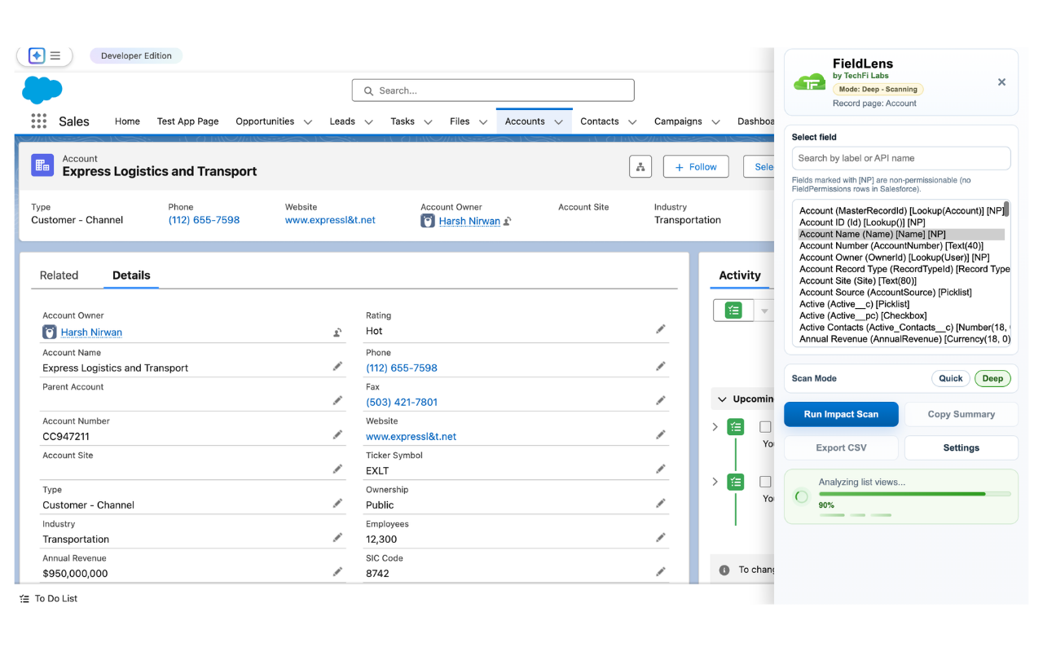Select Quick scan mode
1043x652 pixels.
click(x=950, y=378)
